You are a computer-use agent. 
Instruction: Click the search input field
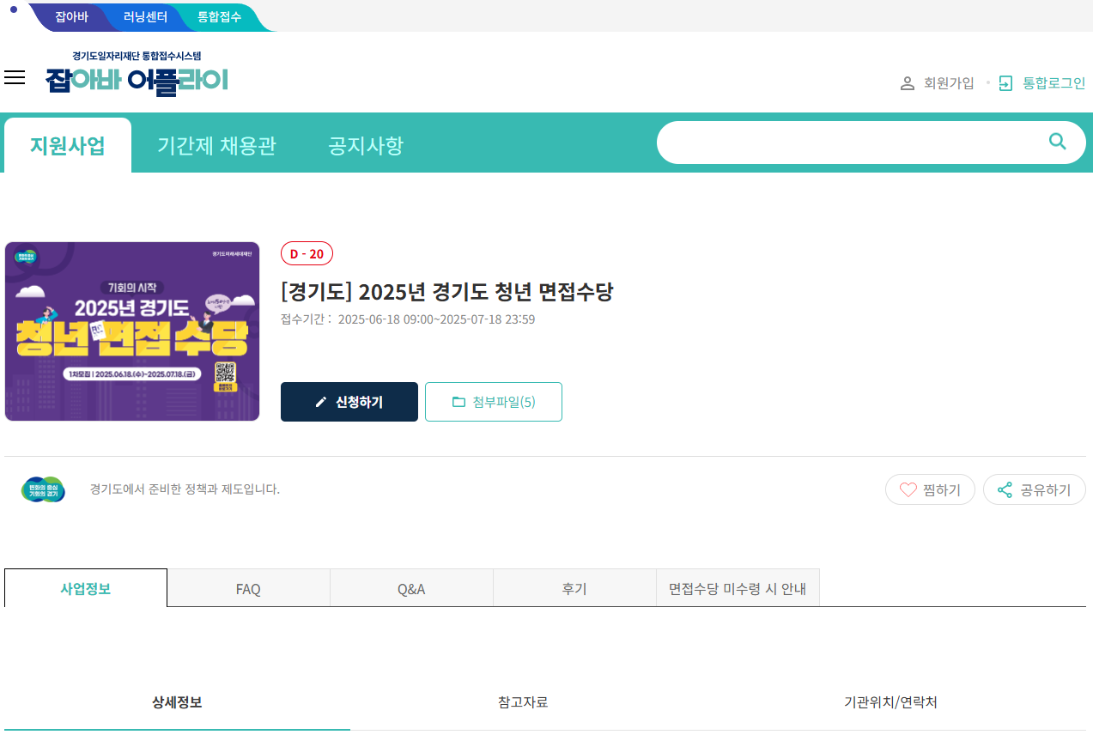859,143
